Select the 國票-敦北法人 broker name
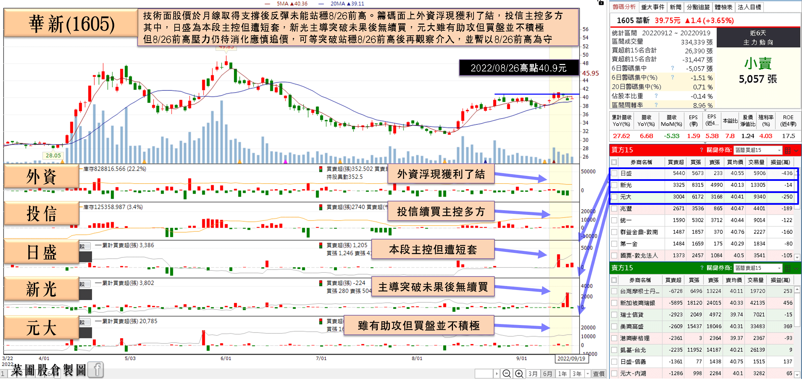 (x=639, y=256)
